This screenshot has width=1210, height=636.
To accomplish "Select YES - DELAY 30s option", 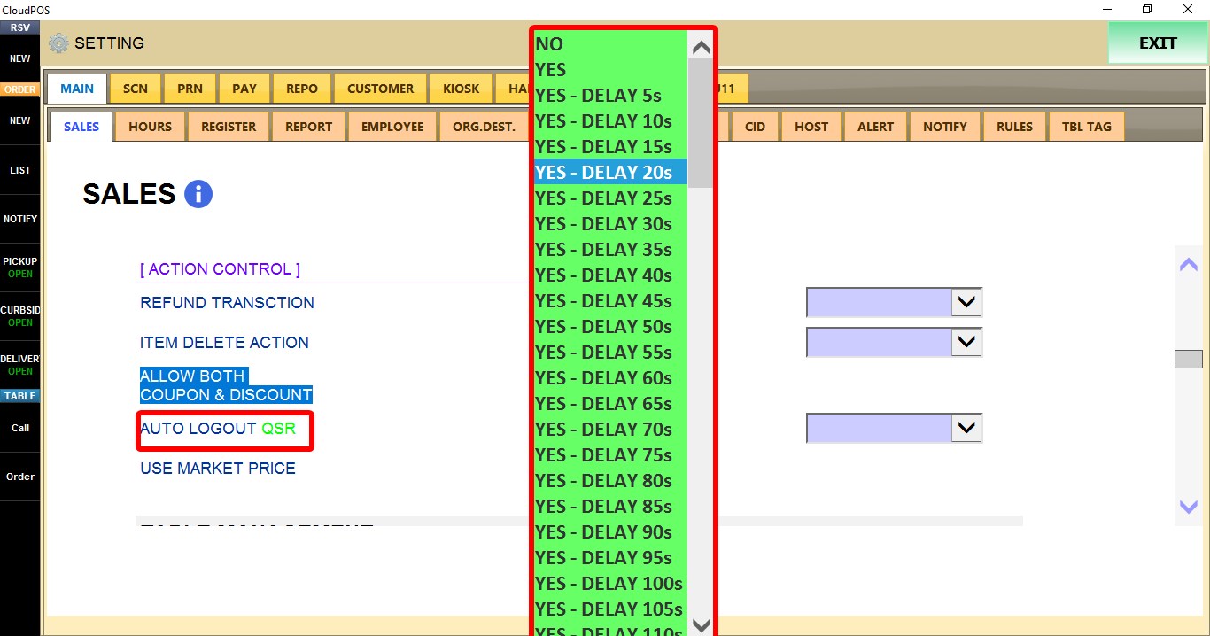I will [x=610, y=223].
